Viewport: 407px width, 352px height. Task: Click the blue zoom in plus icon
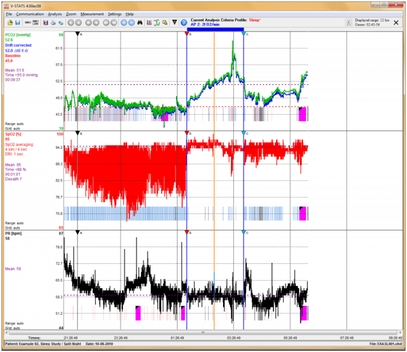tap(123, 23)
